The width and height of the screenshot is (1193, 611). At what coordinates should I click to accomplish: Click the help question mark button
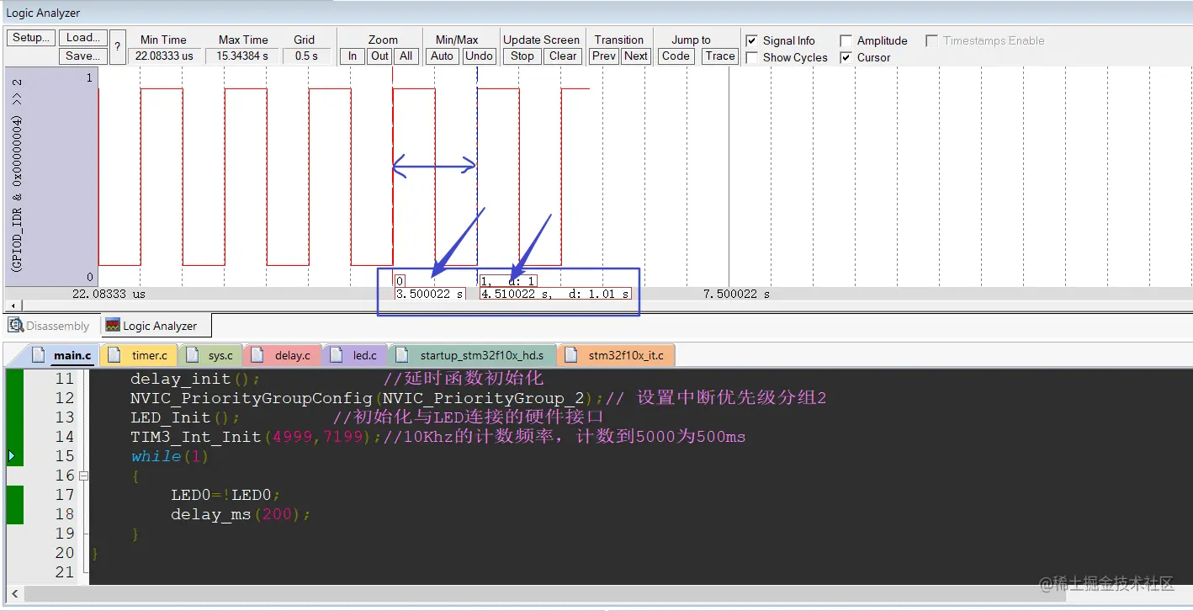pyautogui.click(x=116, y=47)
